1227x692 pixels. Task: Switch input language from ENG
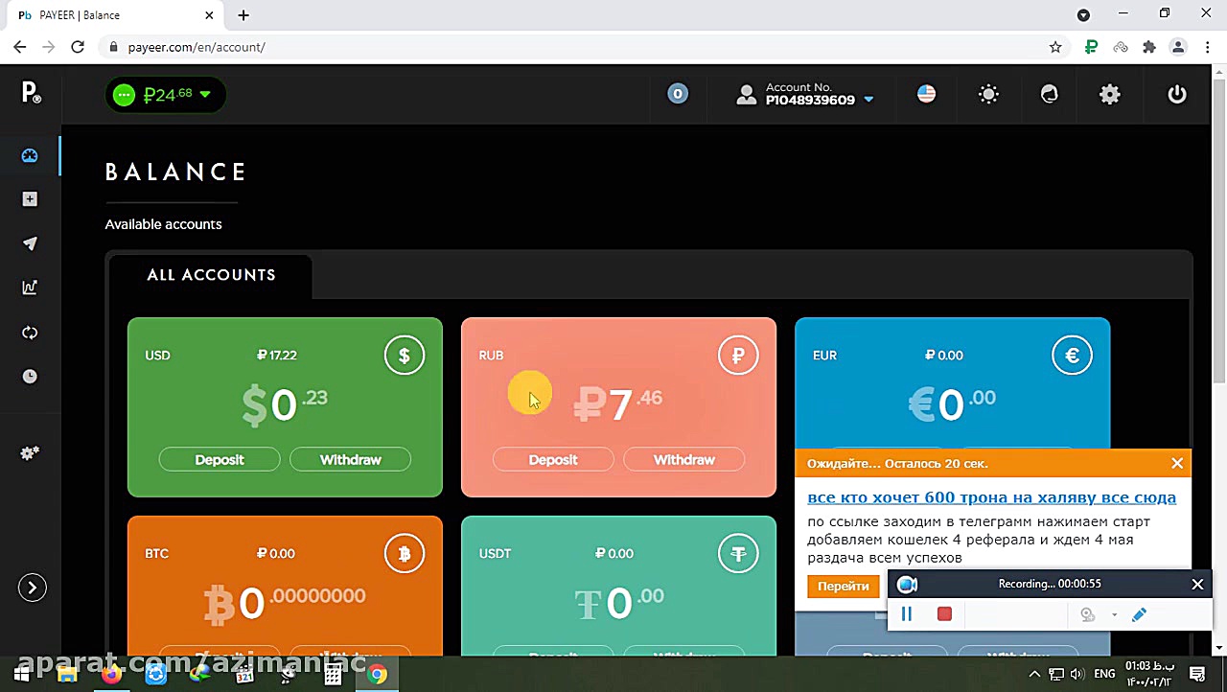[x=1104, y=674]
